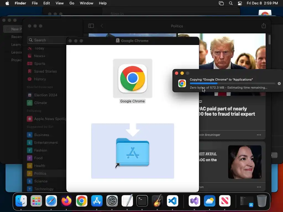Screen dimensions: 283x212
Task: Click the News window scrollbar
Action: tap(269, 39)
